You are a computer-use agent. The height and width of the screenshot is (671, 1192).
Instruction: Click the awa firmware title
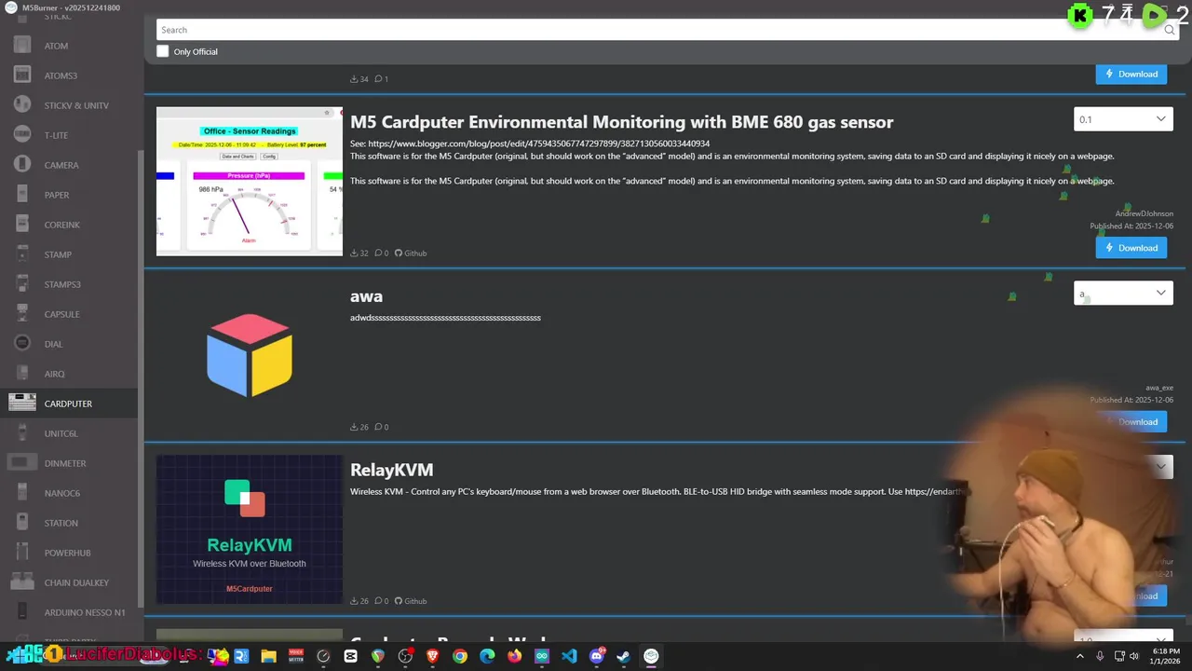[366, 296]
